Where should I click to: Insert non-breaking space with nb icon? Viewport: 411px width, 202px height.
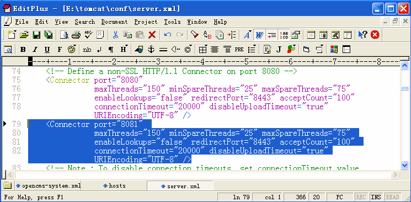87,49
